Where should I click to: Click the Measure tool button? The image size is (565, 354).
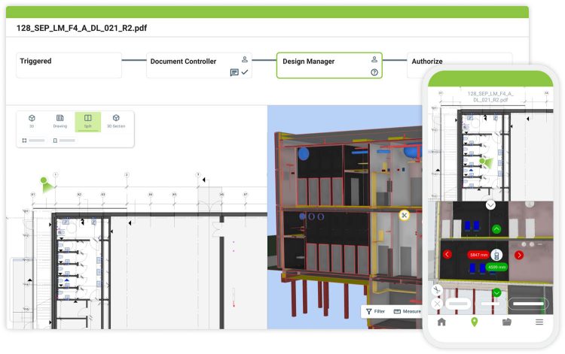pos(407,311)
